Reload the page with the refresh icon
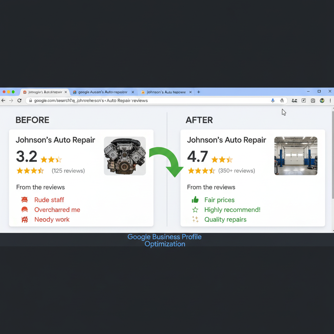Viewport: 334px width, 334px height. 19,100
